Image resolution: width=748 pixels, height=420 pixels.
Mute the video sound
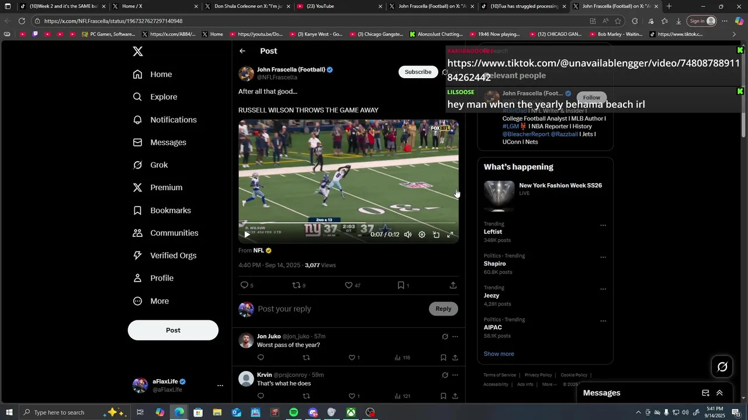pos(408,235)
